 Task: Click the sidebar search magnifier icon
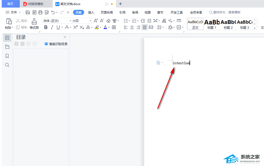(7, 65)
